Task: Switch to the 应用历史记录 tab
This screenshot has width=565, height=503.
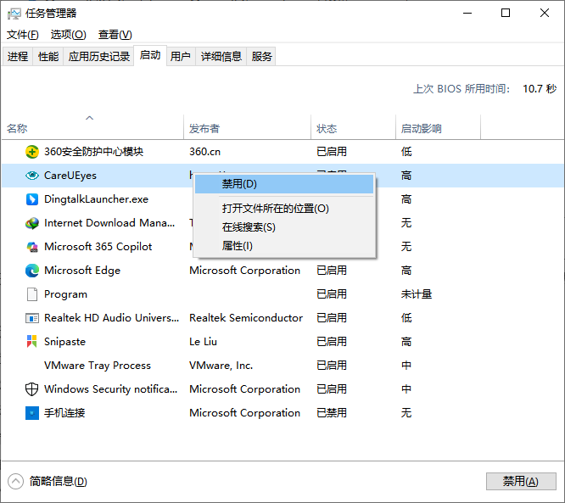Action: click(x=98, y=56)
